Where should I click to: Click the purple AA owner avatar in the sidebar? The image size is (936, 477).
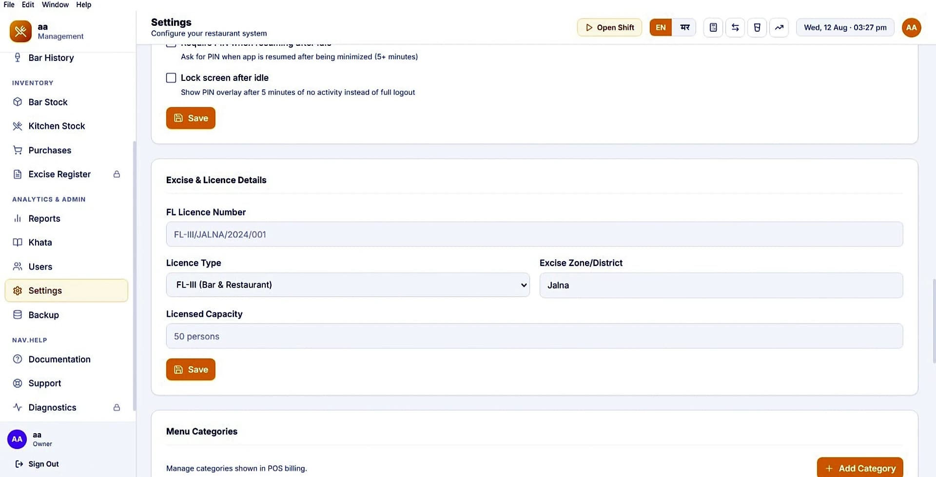(17, 439)
